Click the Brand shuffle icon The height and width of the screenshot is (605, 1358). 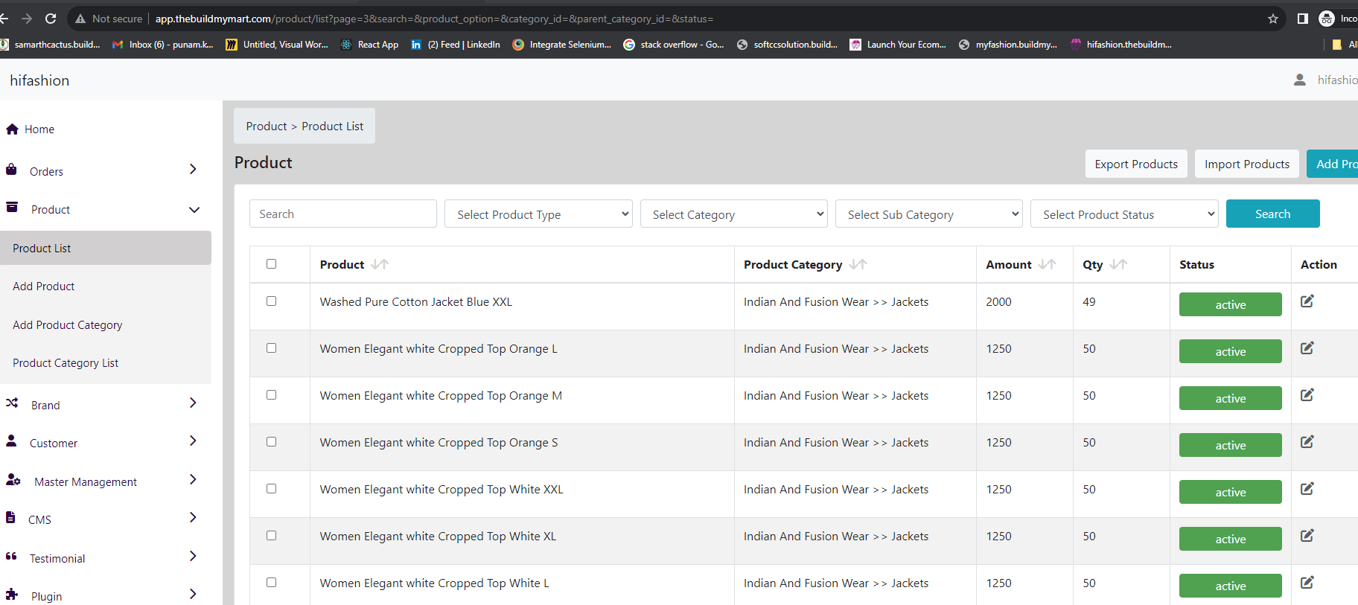click(12, 403)
